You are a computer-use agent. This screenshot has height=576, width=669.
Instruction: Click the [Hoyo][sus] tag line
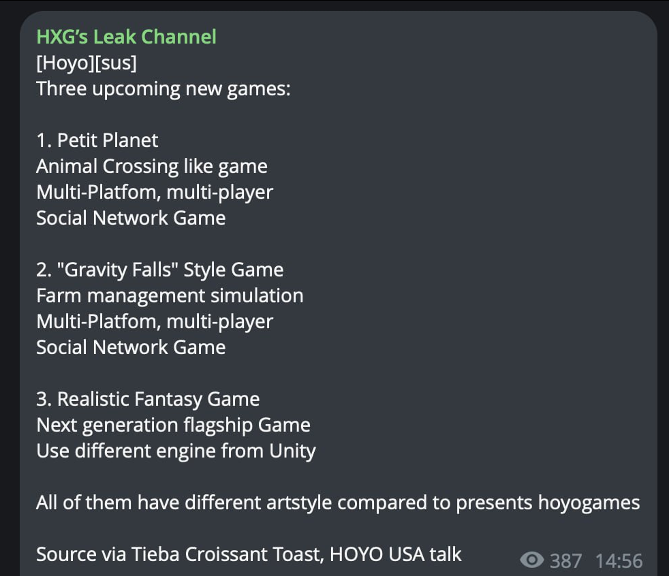87,63
